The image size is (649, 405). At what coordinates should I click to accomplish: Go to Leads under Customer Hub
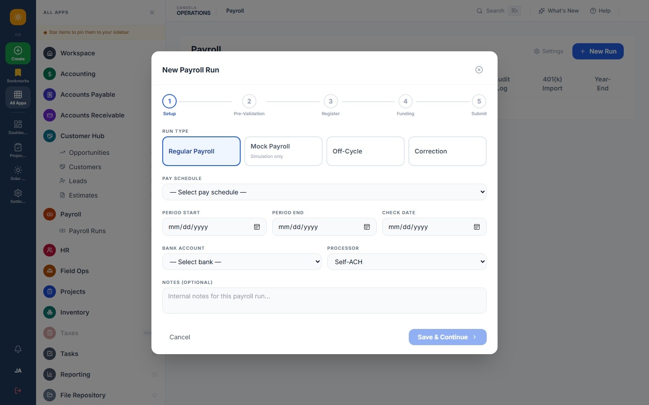click(78, 181)
